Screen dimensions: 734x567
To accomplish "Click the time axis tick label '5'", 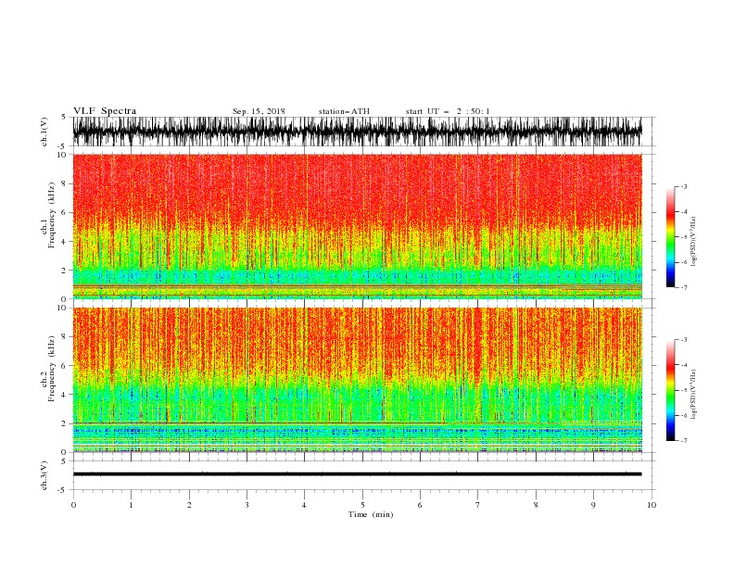I will [362, 505].
